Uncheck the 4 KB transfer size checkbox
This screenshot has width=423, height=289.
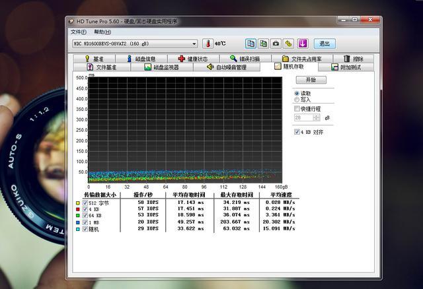pyautogui.click(x=85, y=209)
